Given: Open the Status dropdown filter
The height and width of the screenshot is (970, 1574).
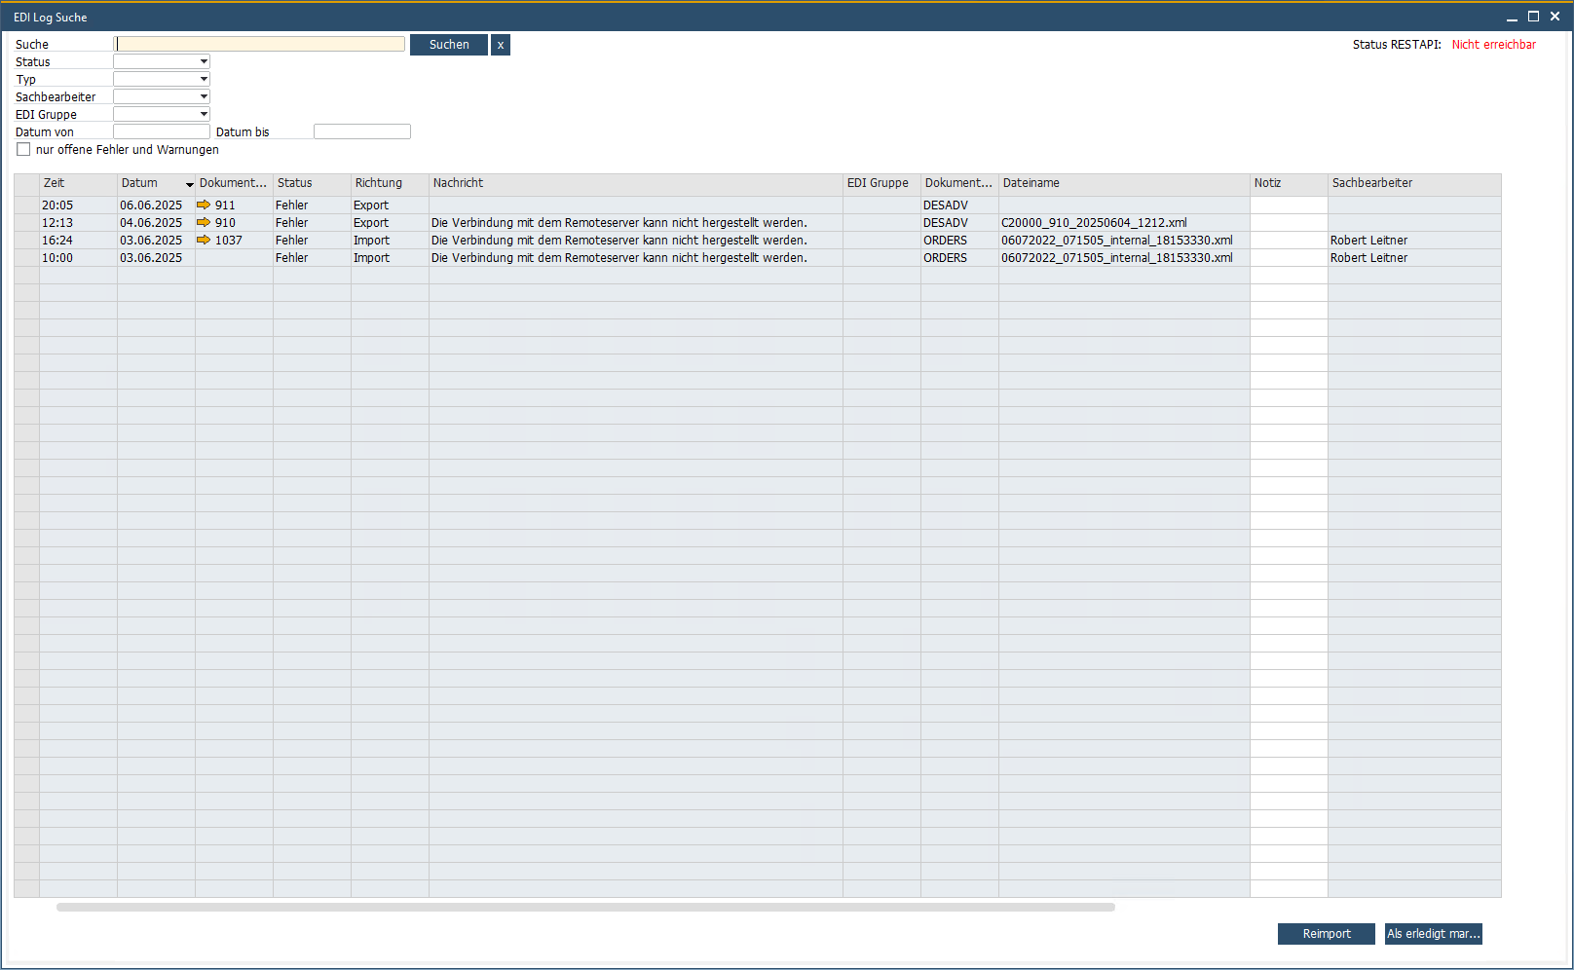Looking at the screenshot, I should [x=204, y=62].
